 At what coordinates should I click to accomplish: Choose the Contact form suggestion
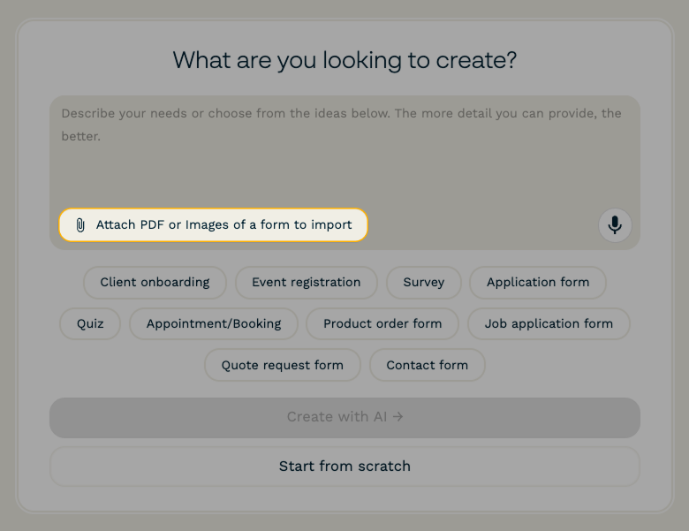[428, 365]
